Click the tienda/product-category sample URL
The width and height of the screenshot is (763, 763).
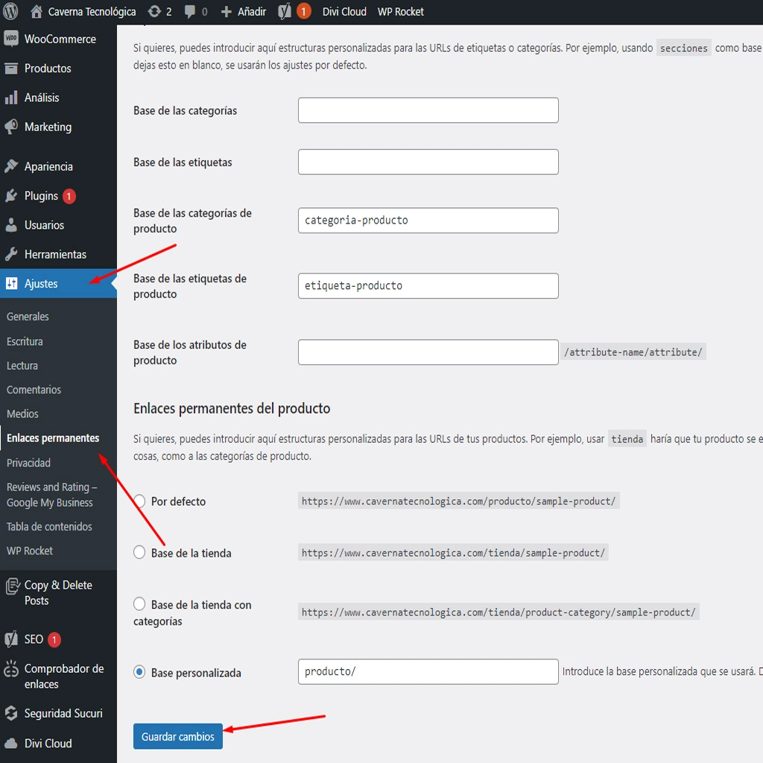(x=498, y=612)
